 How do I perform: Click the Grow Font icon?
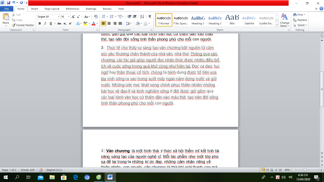pos(73,17)
